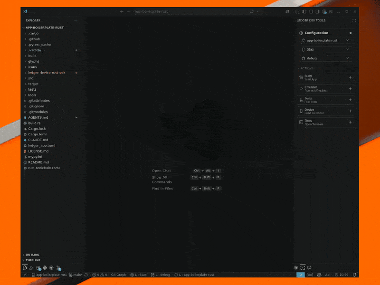Toggle the [Aa] status bar item

[x=310, y=275]
